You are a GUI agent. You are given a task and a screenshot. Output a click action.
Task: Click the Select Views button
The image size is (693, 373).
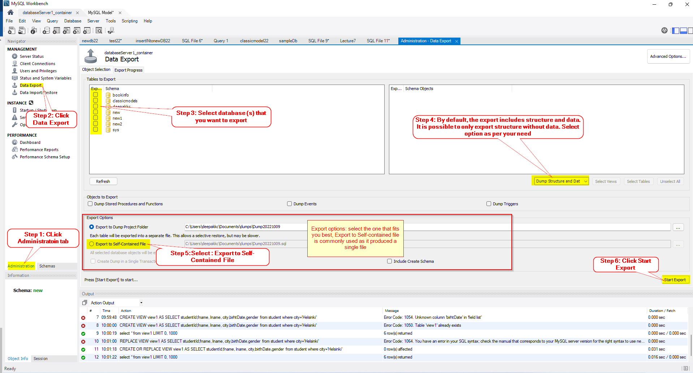tap(606, 181)
